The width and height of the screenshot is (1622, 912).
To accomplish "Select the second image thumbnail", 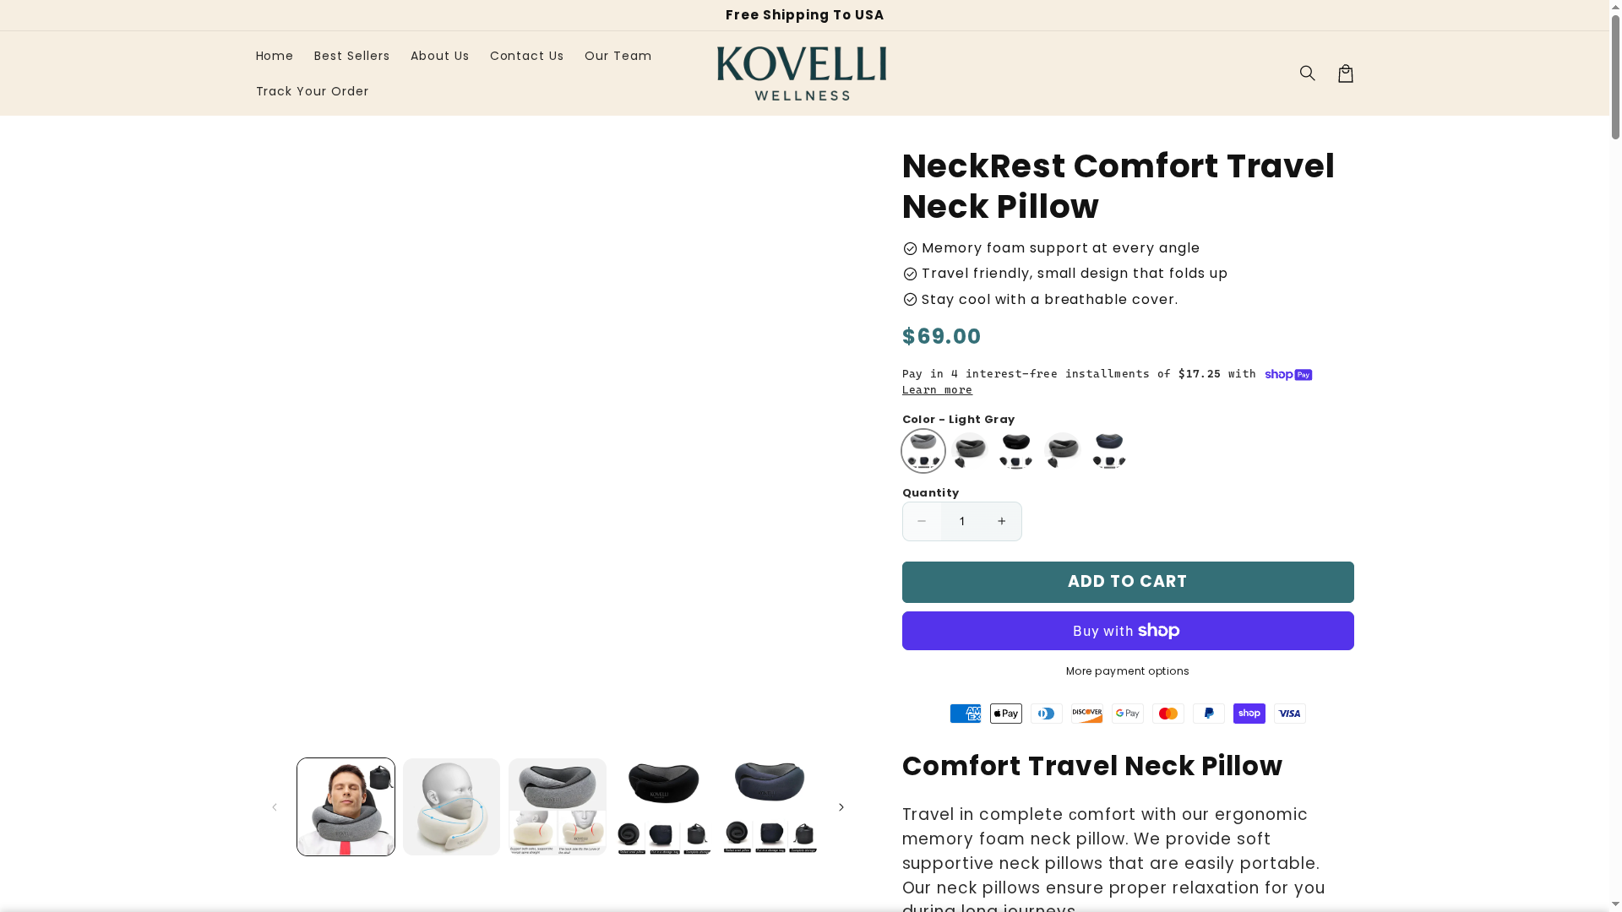I will [x=450, y=806].
